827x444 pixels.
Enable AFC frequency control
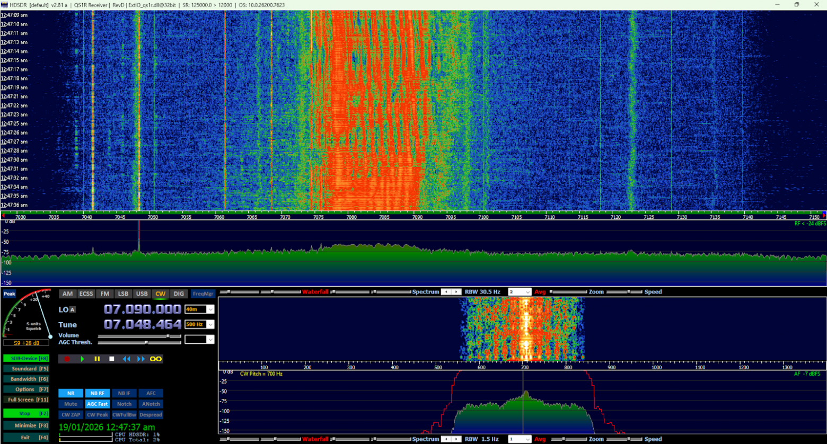(151, 393)
